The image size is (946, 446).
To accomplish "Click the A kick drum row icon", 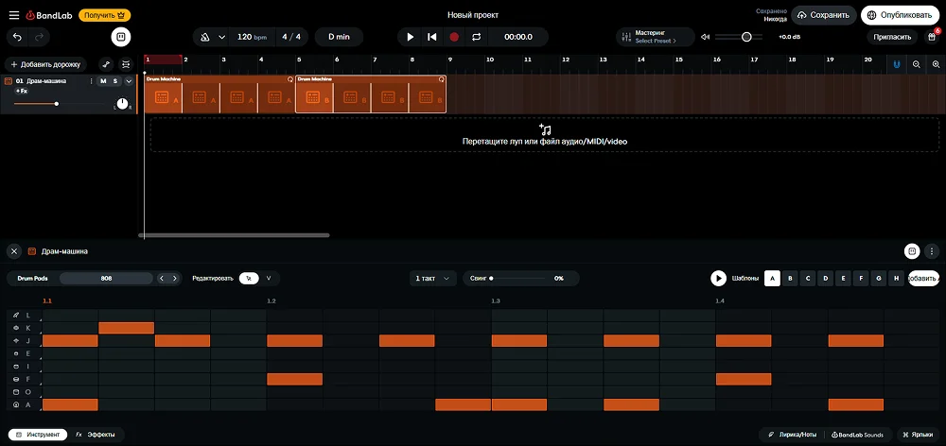I will pyautogui.click(x=16, y=405).
